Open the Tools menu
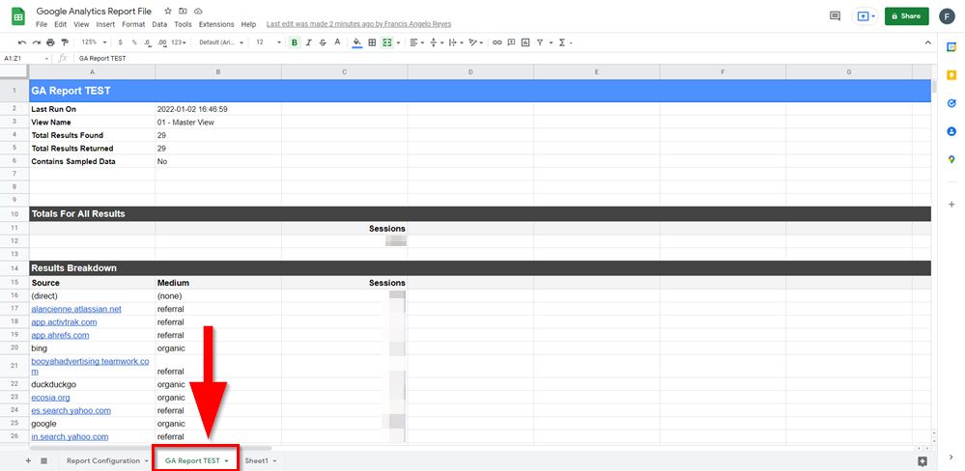965x471 pixels. click(x=183, y=24)
